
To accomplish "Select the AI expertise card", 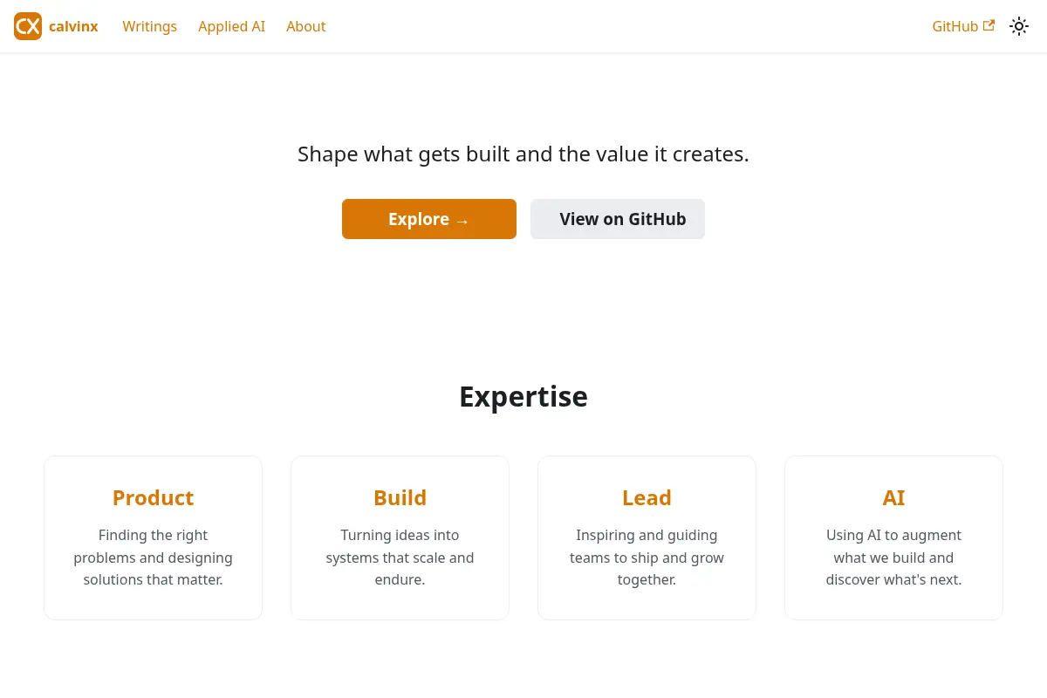I will click(x=893, y=537).
